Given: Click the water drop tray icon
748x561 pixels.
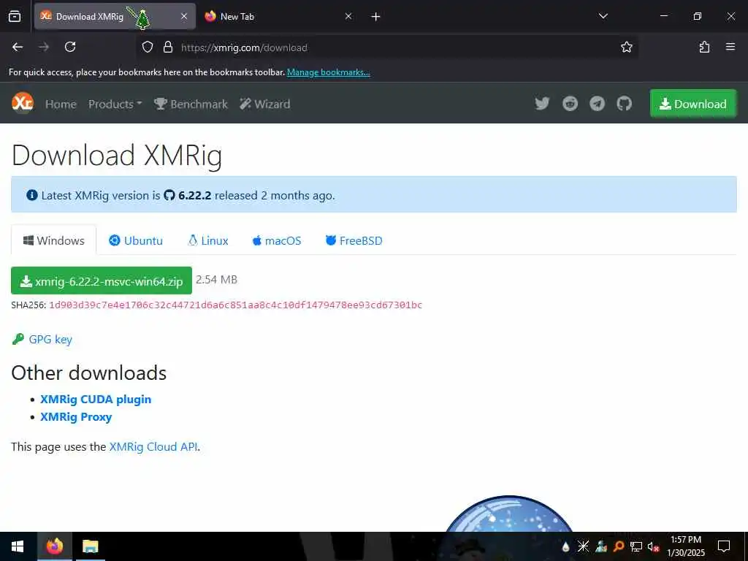Looking at the screenshot, I should (565, 546).
